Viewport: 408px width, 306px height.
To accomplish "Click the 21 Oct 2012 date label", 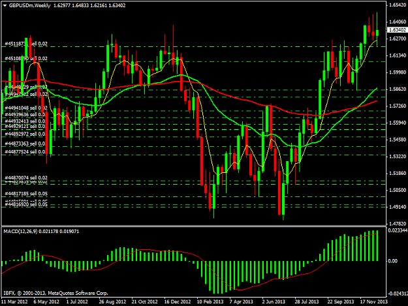I will click(145, 302).
